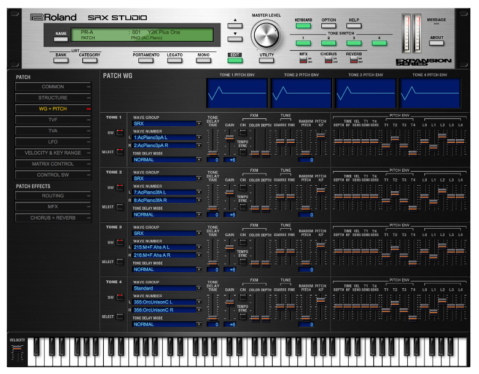Click the Tone 1 Gain slider
Viewport: 479px width, 374px height.
230,138
